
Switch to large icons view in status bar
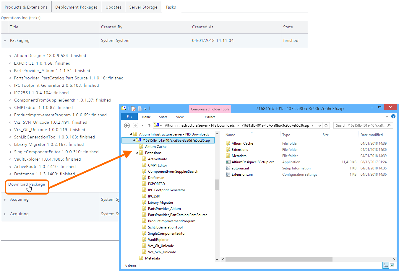pyautogui.click(x=392, y=265)
